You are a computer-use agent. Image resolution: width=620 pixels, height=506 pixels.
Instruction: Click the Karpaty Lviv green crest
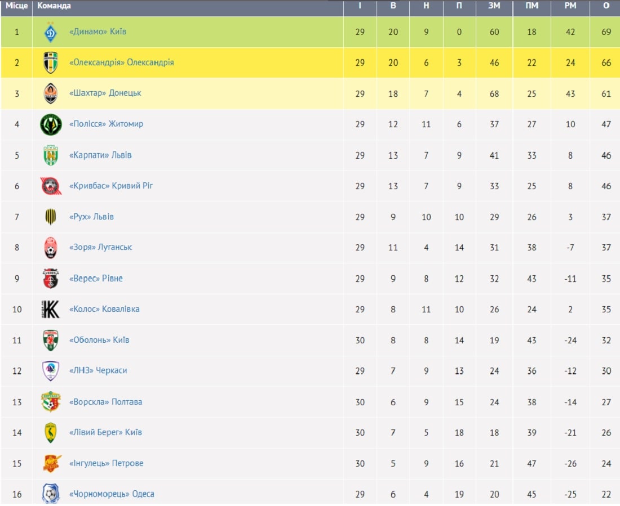tap(51, 155)
